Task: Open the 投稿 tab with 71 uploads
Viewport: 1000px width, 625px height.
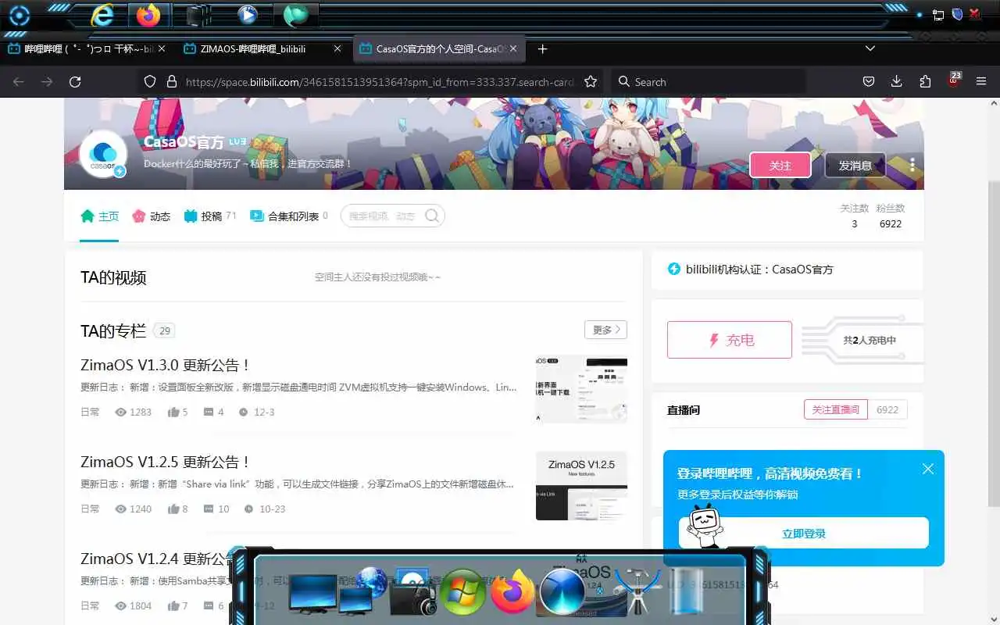Action: pos(210,216)
